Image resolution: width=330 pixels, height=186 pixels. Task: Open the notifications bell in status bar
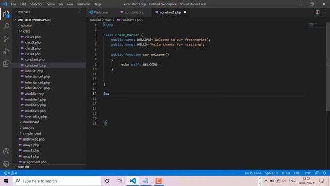(x=324, y=173)
